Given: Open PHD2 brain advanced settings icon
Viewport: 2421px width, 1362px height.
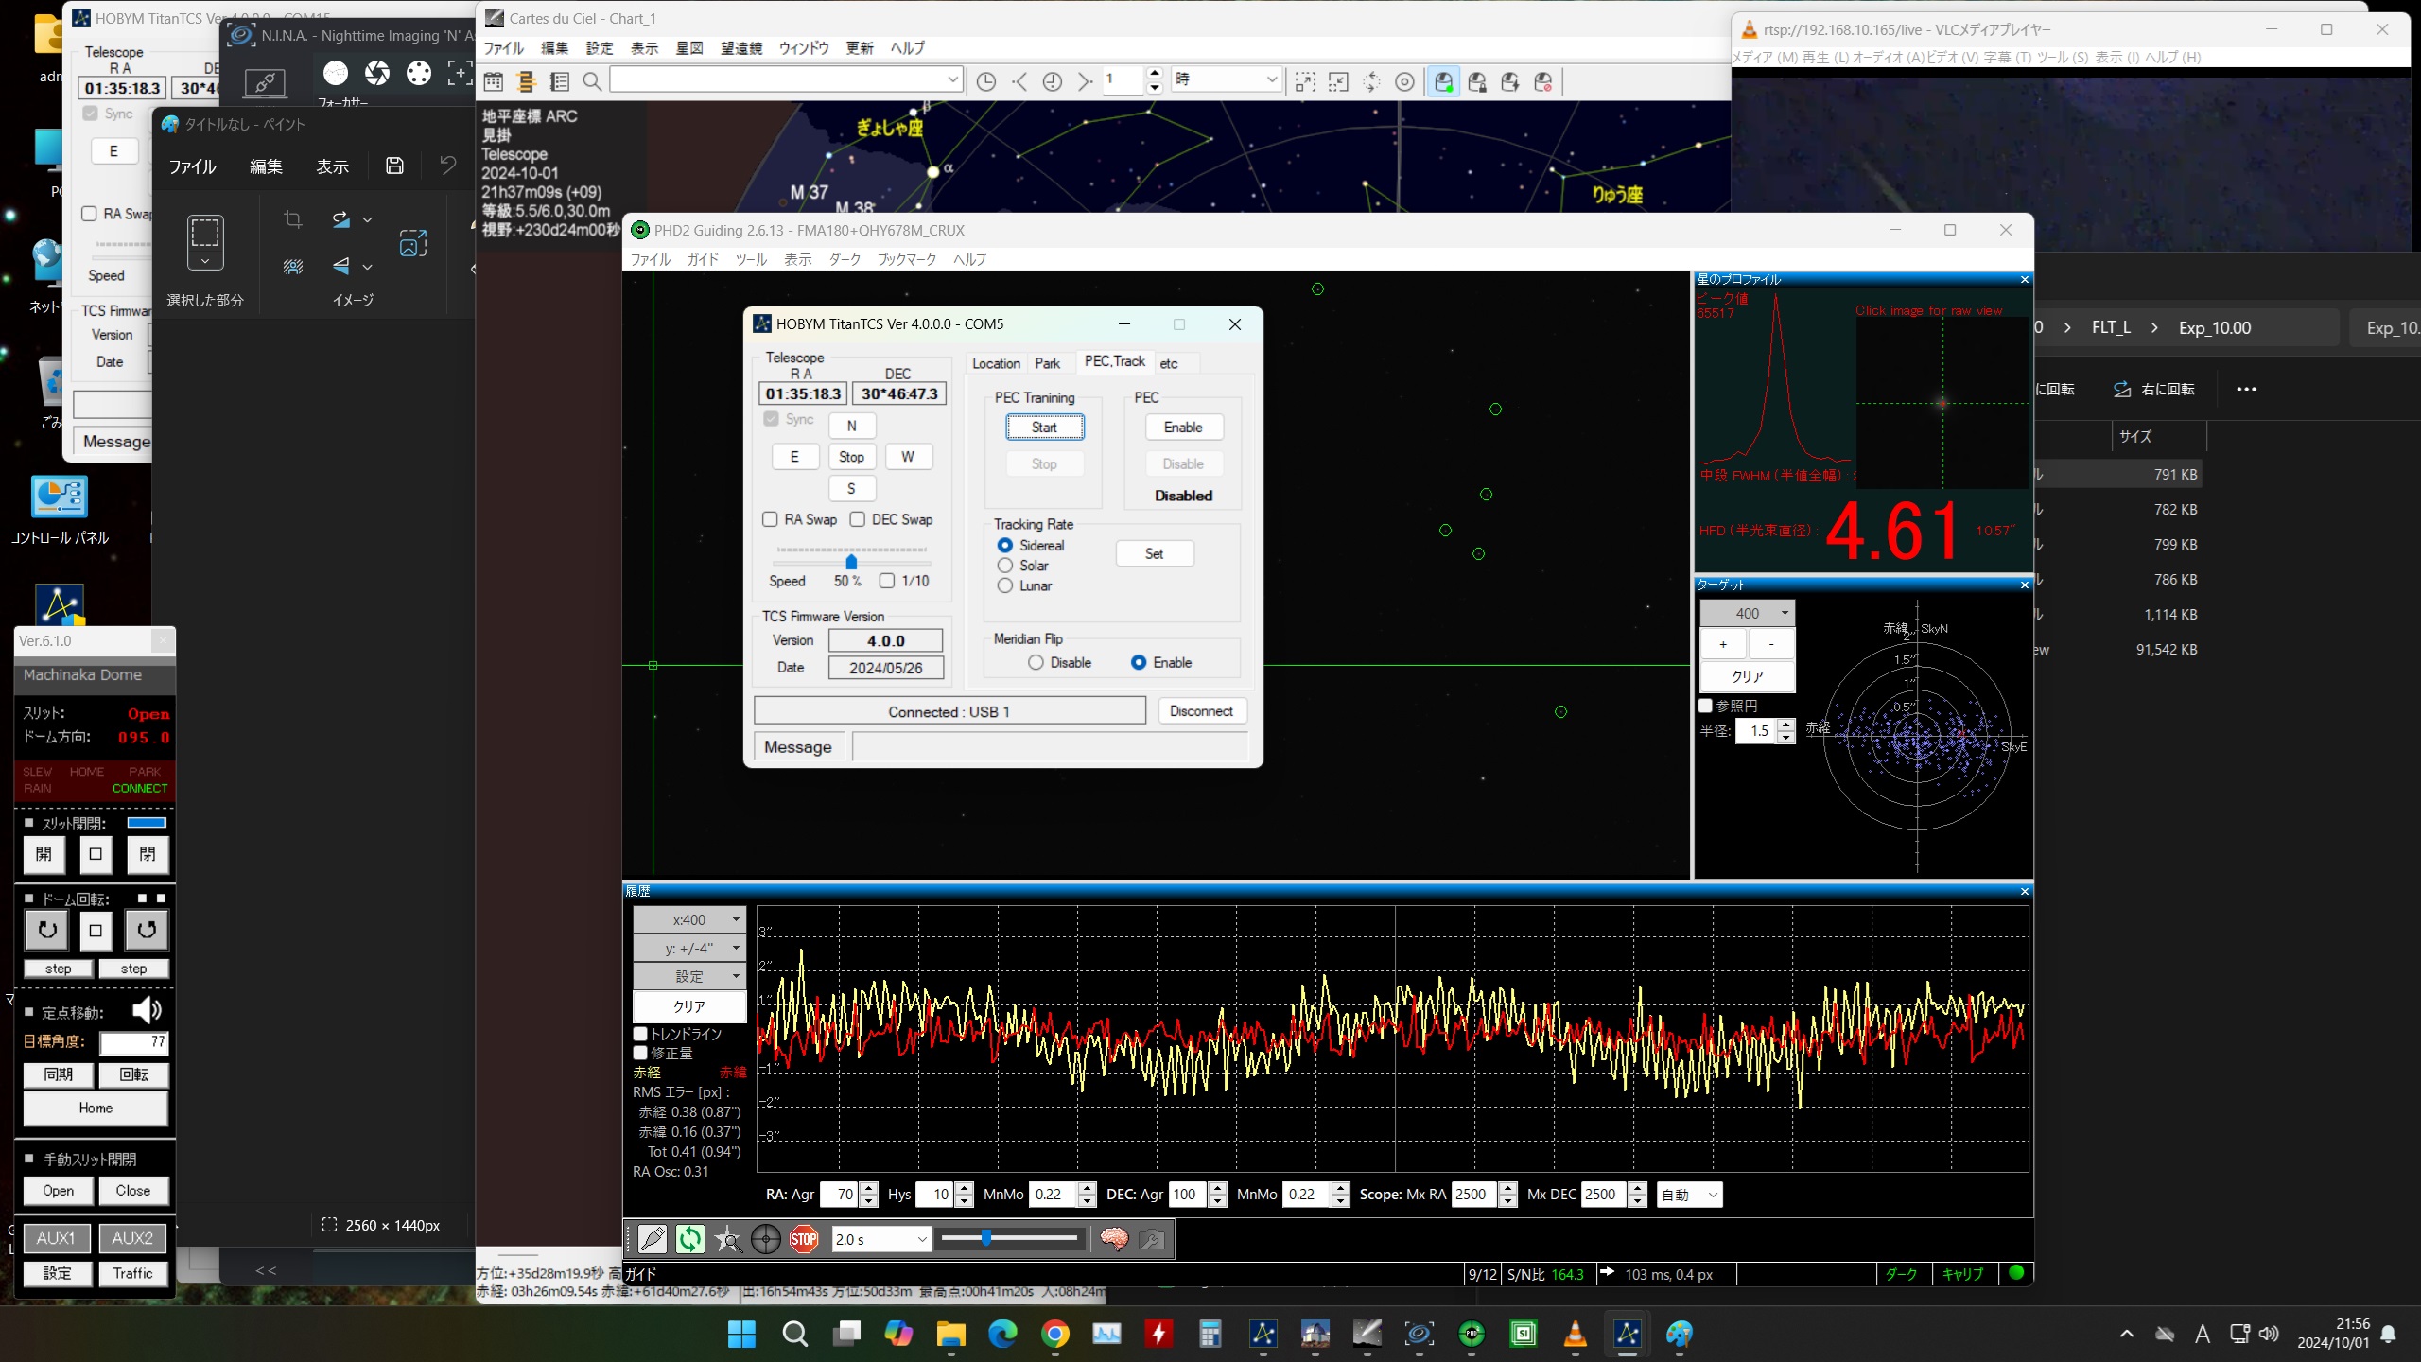Looking at the screenshot, I should click(1114, 1239).
